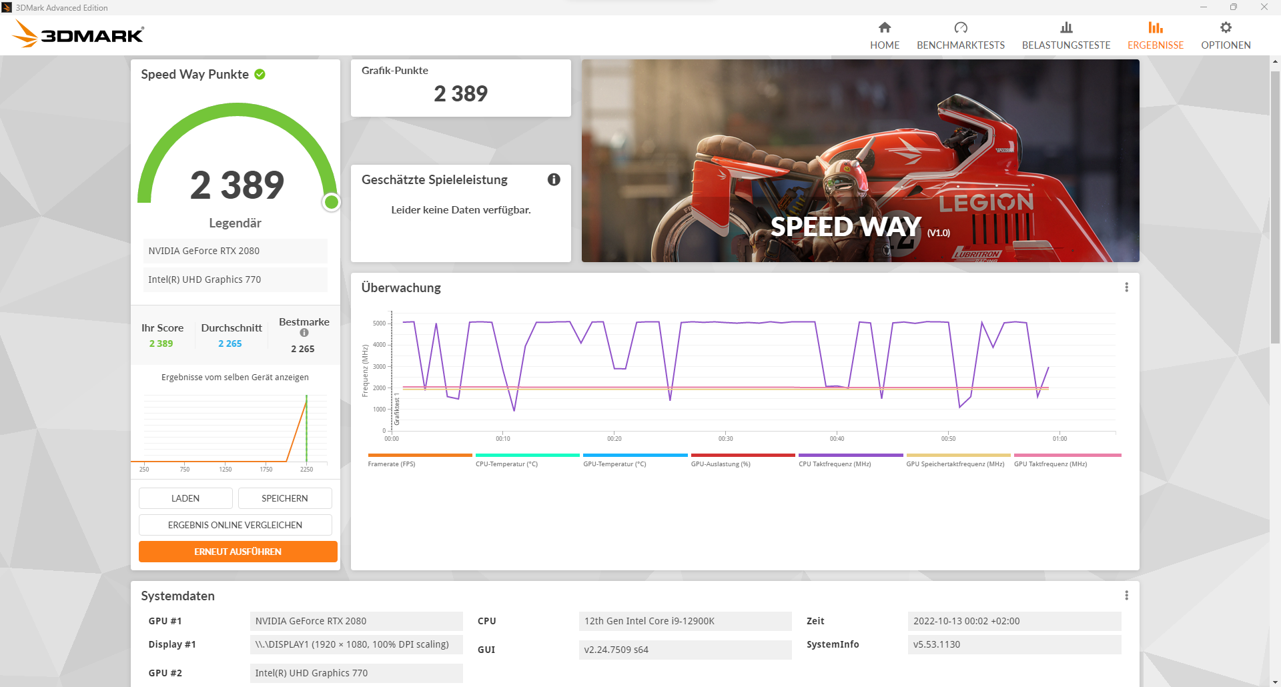The width and height of the screenshot is (1281, 687).
Task: Click the info icon beside Geschätzte Spieleleistung
Action: pos(554,179)
